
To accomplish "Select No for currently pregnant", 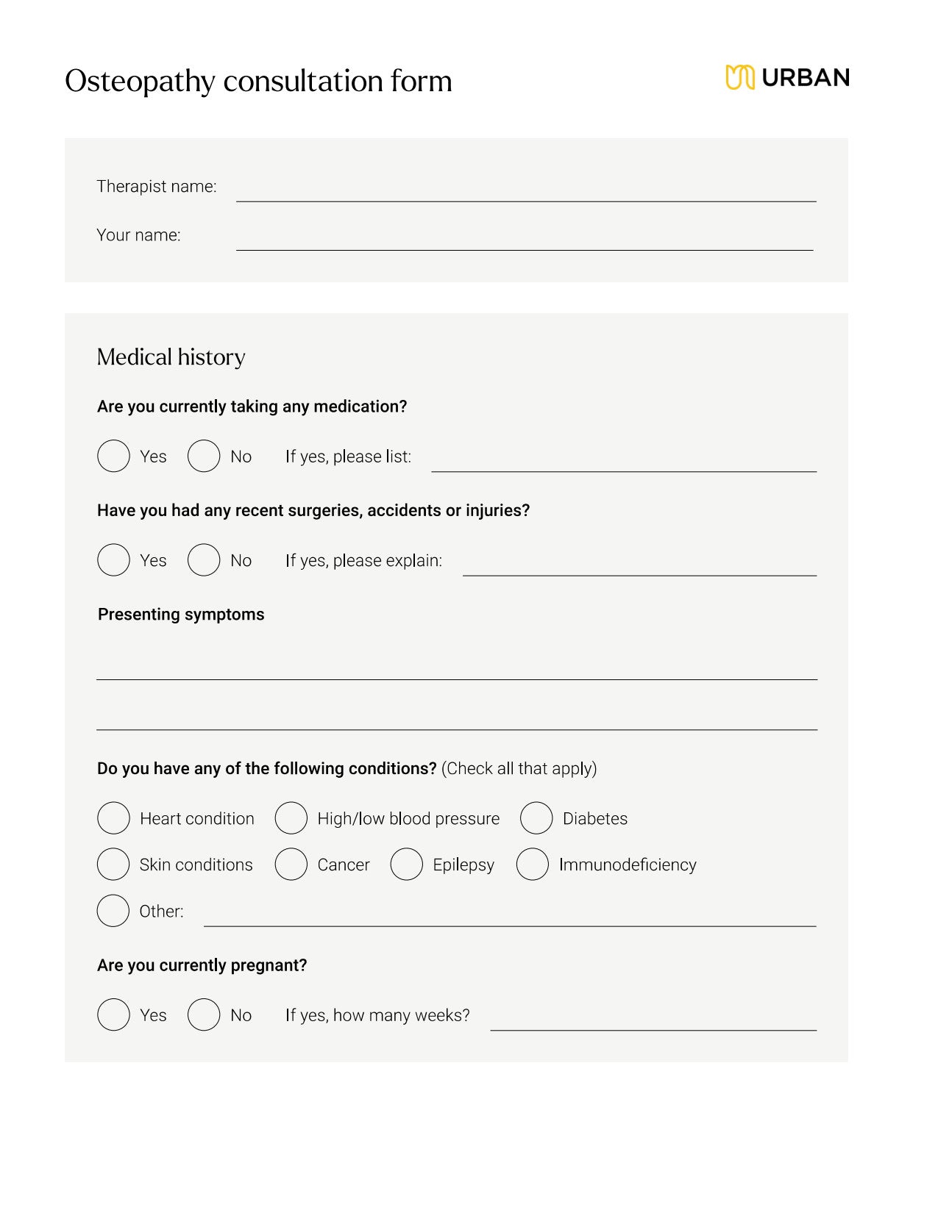I will pyautogui.click(x=204, y=1015).
